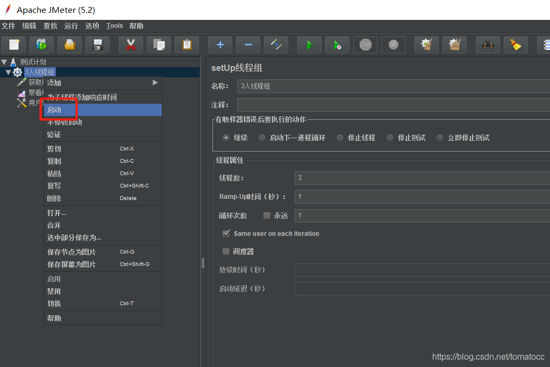
Task: Click the Shutdown threads icon
Action: point(393,45)
